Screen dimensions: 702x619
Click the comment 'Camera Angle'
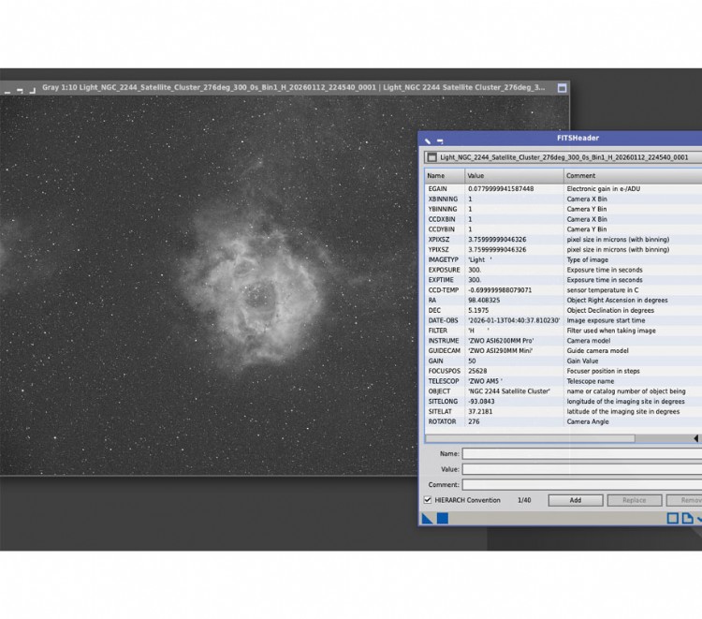coord(588,421)
